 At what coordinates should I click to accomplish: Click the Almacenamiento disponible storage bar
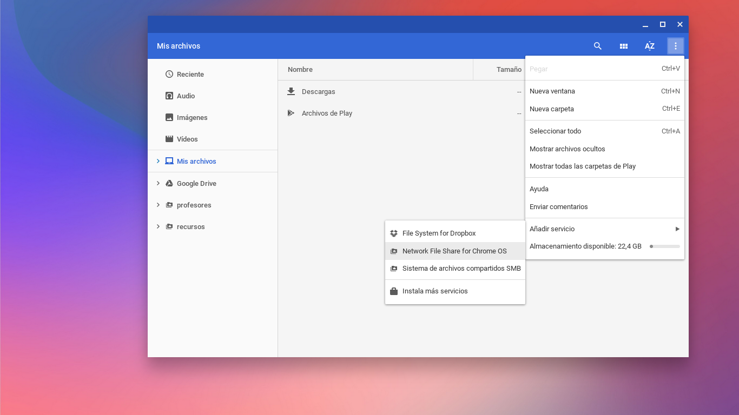point(664,246)
